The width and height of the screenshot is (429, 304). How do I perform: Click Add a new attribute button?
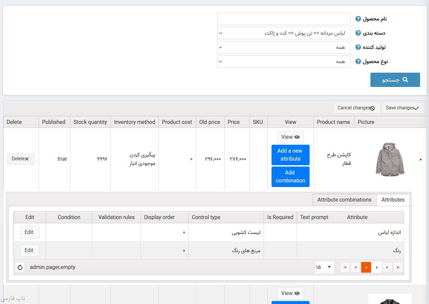point(290,155)
